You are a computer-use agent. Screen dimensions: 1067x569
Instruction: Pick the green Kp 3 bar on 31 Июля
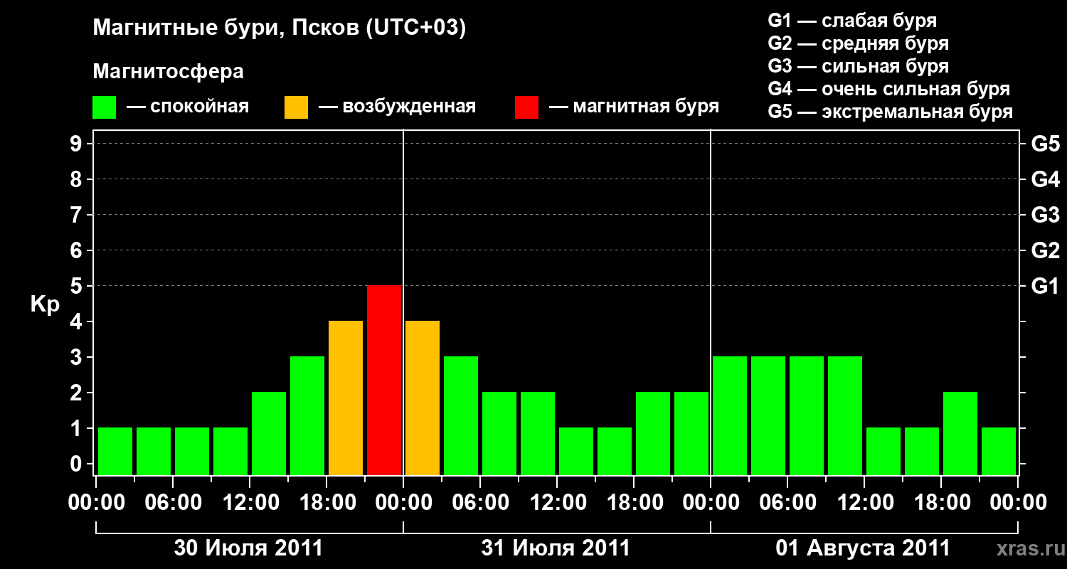[461, 416]
